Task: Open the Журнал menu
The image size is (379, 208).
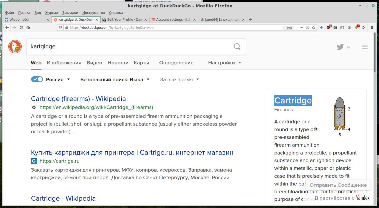Action: click(52, 13)
